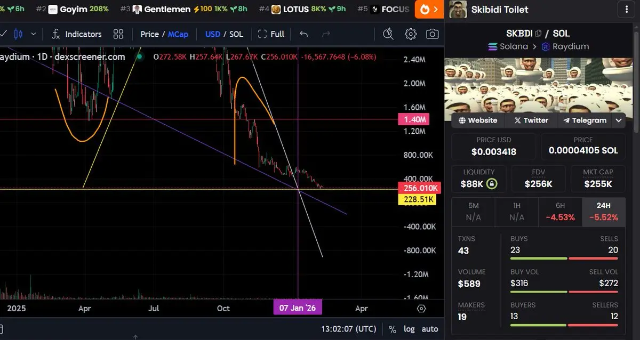
Task: Open trending token #2 Goyim
Action: pyautogui.click(x=73, y=9)
